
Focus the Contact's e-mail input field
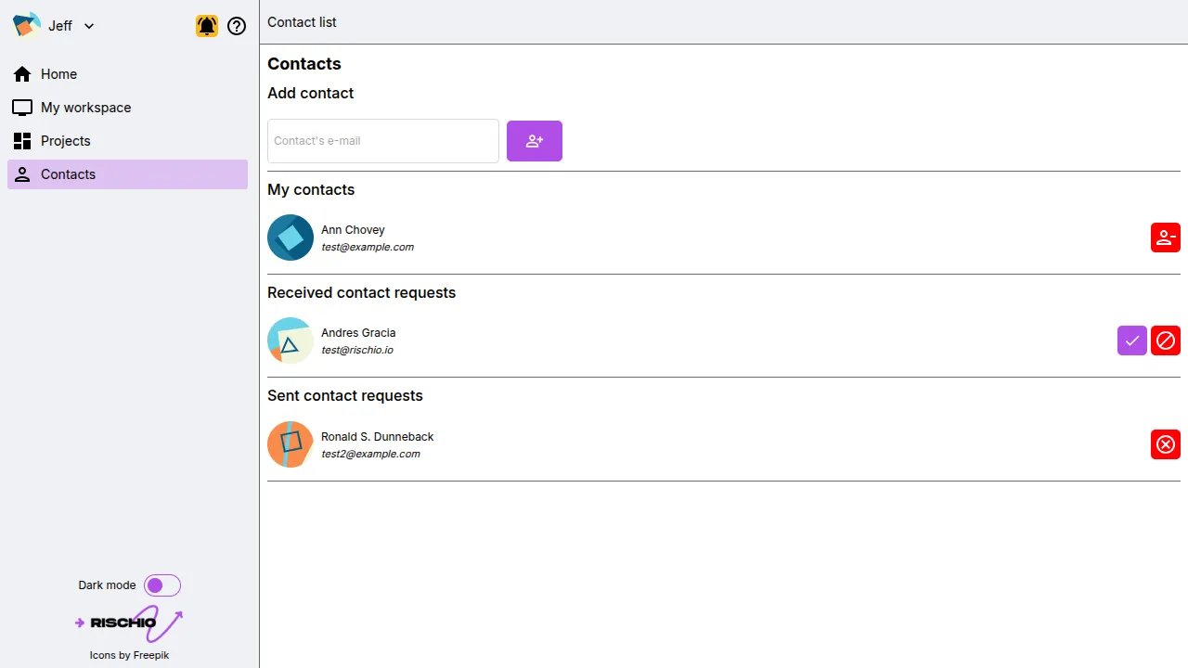(382, 141)
